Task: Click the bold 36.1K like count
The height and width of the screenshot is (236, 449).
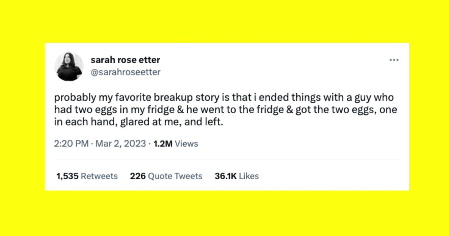Action: (225, 176)
